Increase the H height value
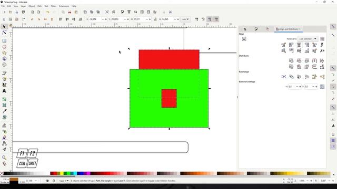337x189 pixels. pyautogui.click(x=178, y=19)
